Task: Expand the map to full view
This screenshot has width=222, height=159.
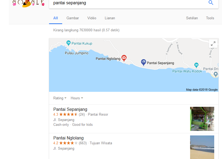Action: tap(213, 44)
